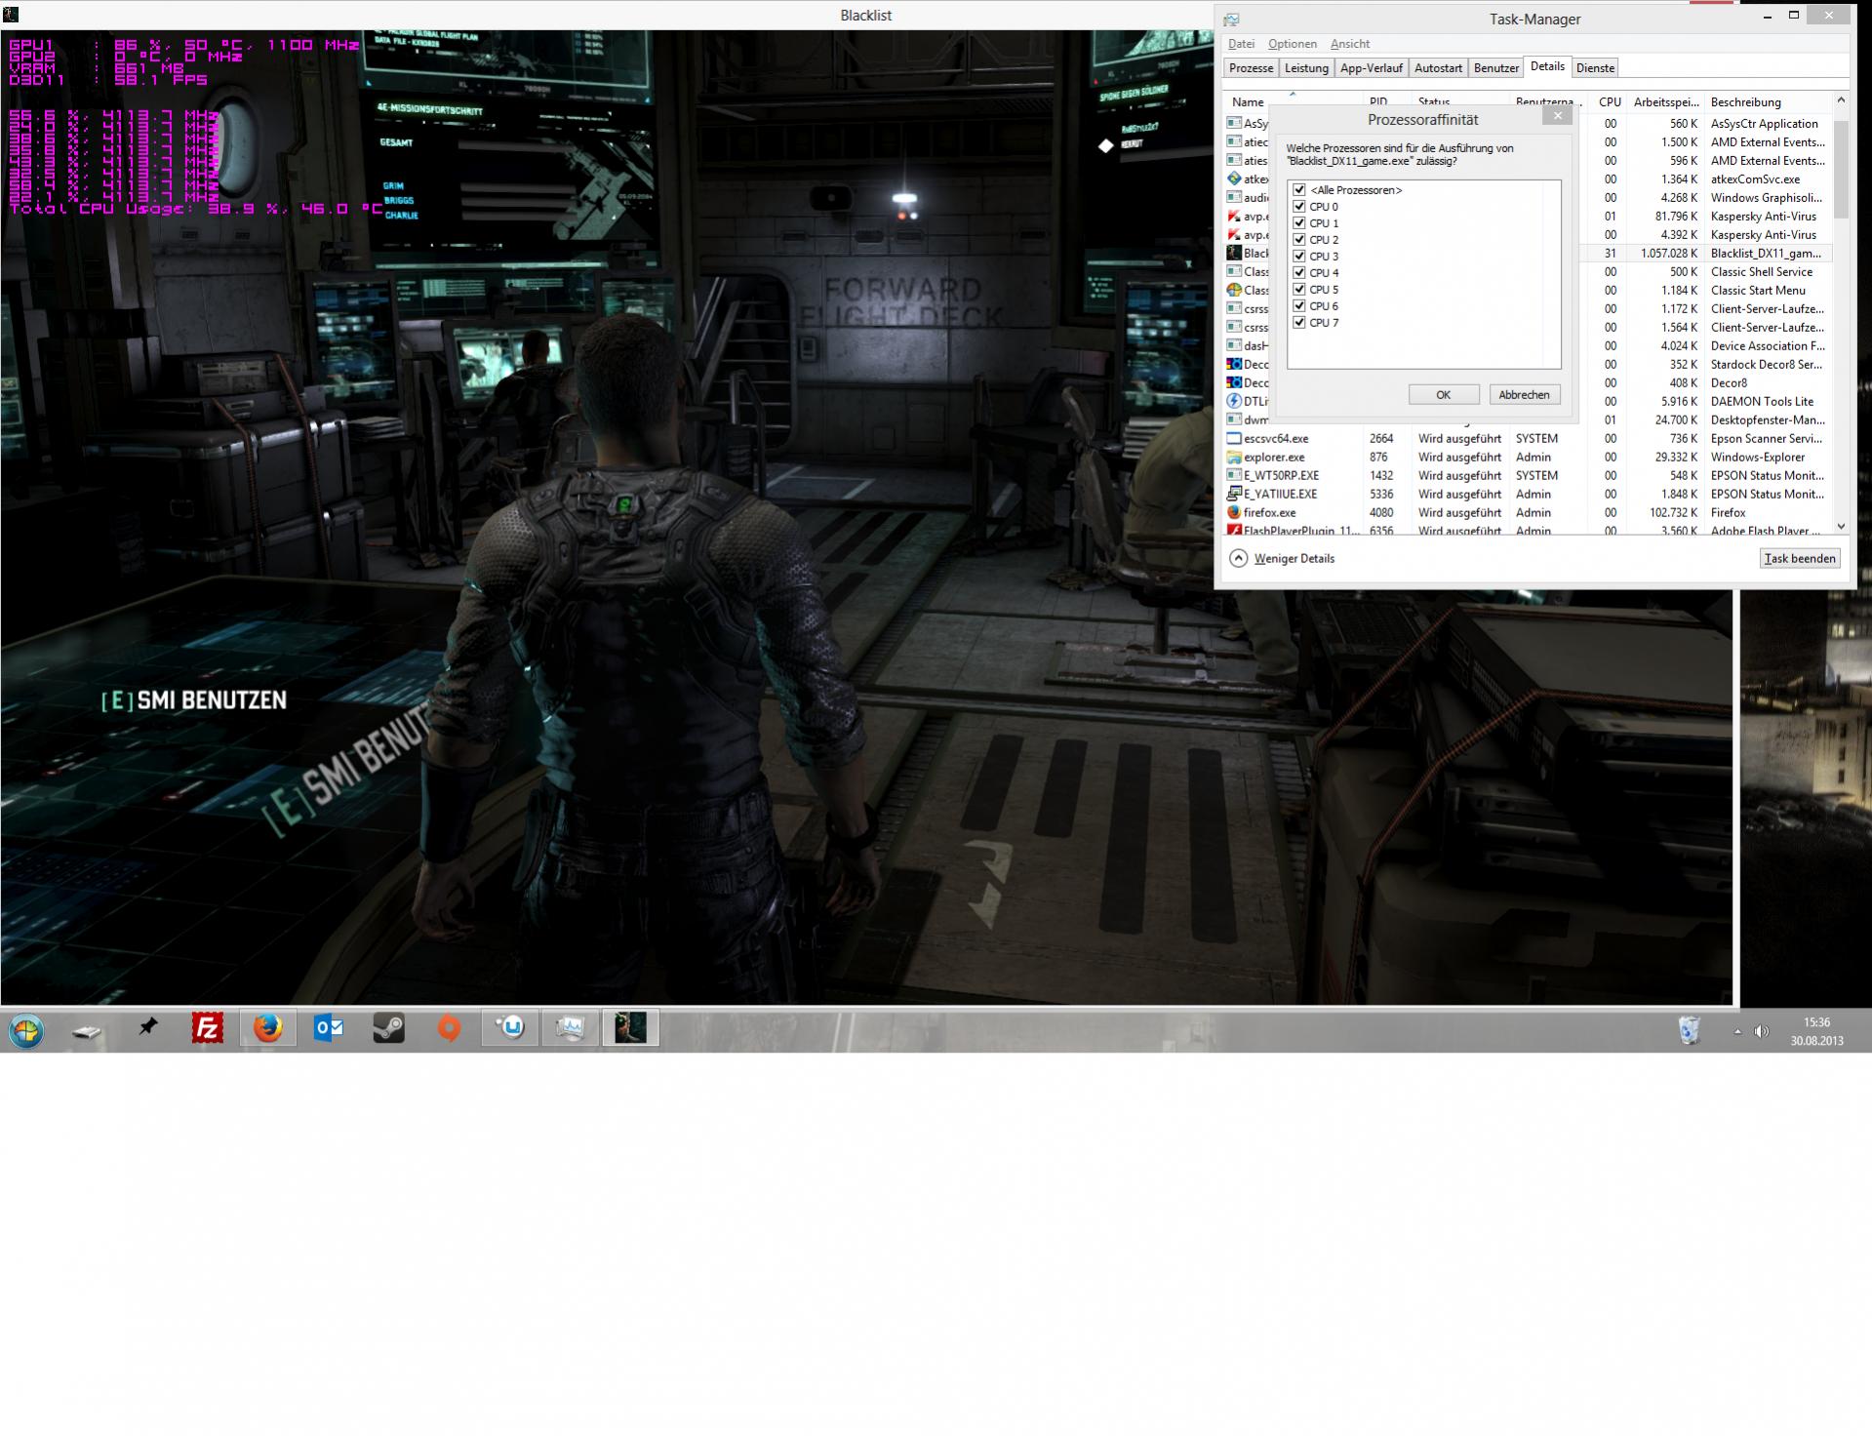This screenshot has height=1436, width=1872.
Task: Switch to Uplay in the taskbar
Action: tap(509, 1028)
